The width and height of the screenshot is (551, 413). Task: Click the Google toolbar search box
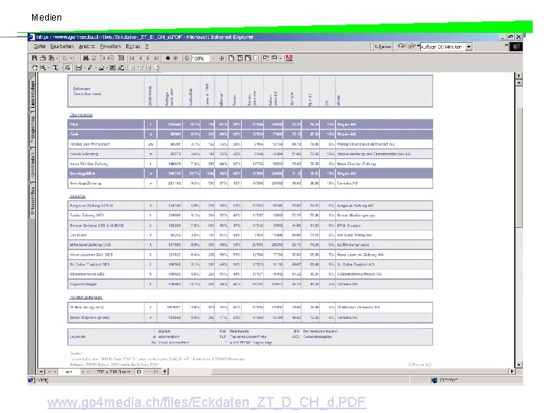tap(443, 47)
